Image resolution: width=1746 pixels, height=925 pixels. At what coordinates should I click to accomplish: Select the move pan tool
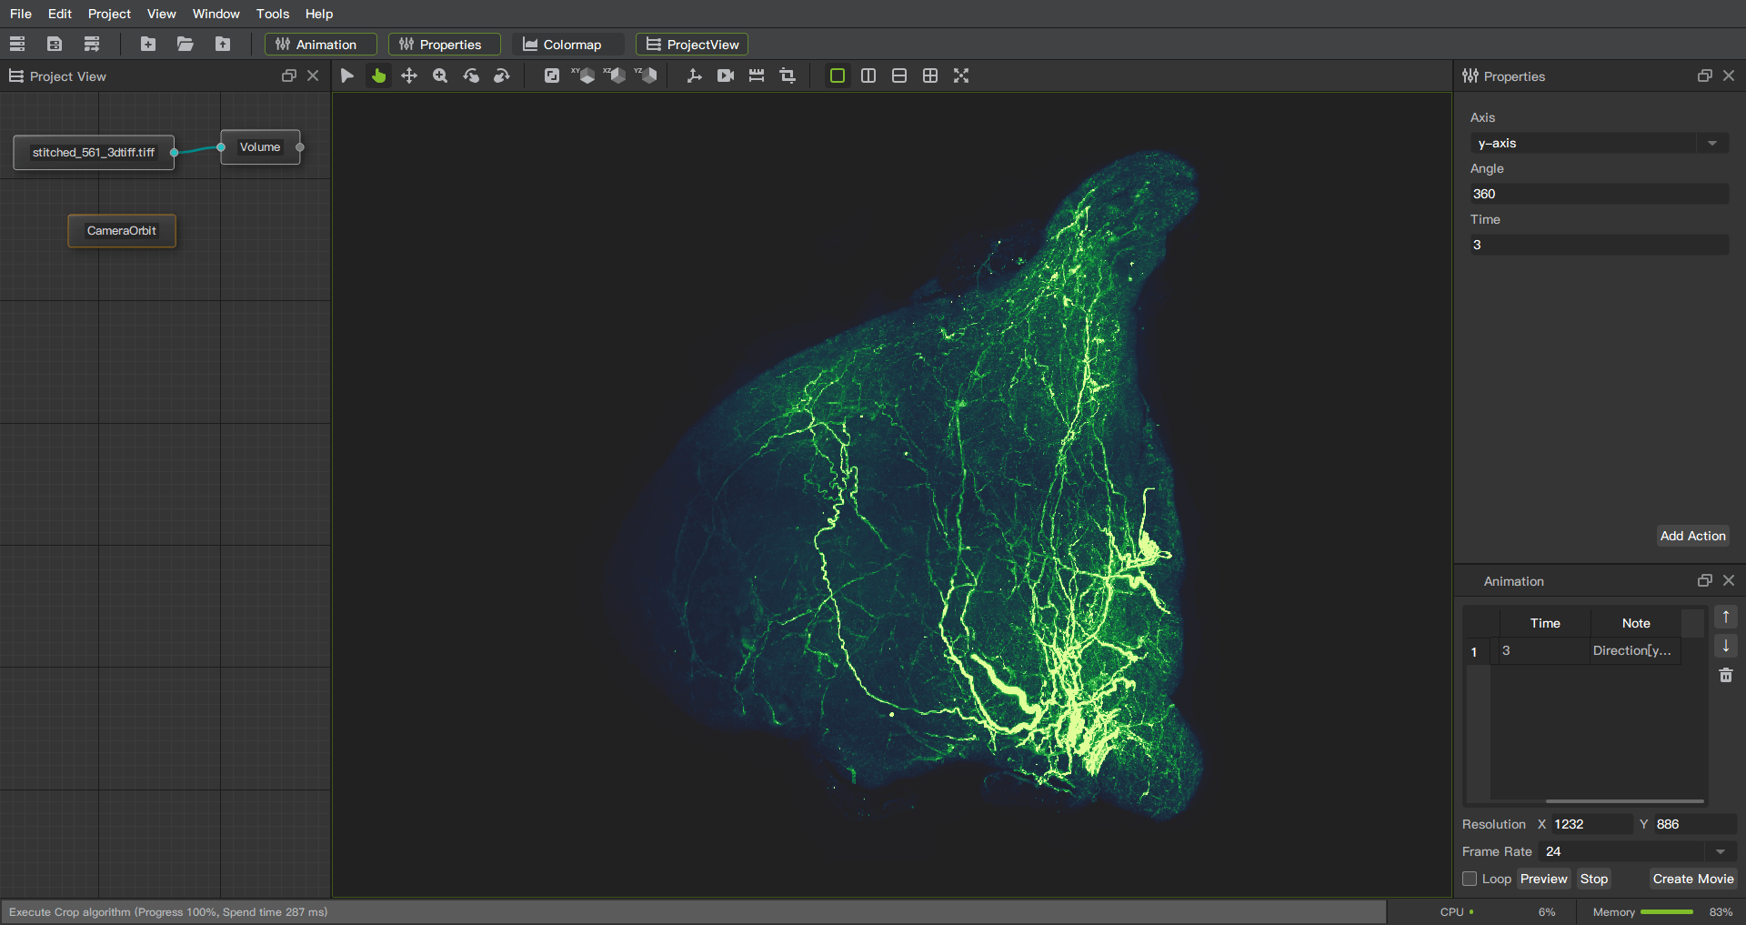[x=409, y=75]
